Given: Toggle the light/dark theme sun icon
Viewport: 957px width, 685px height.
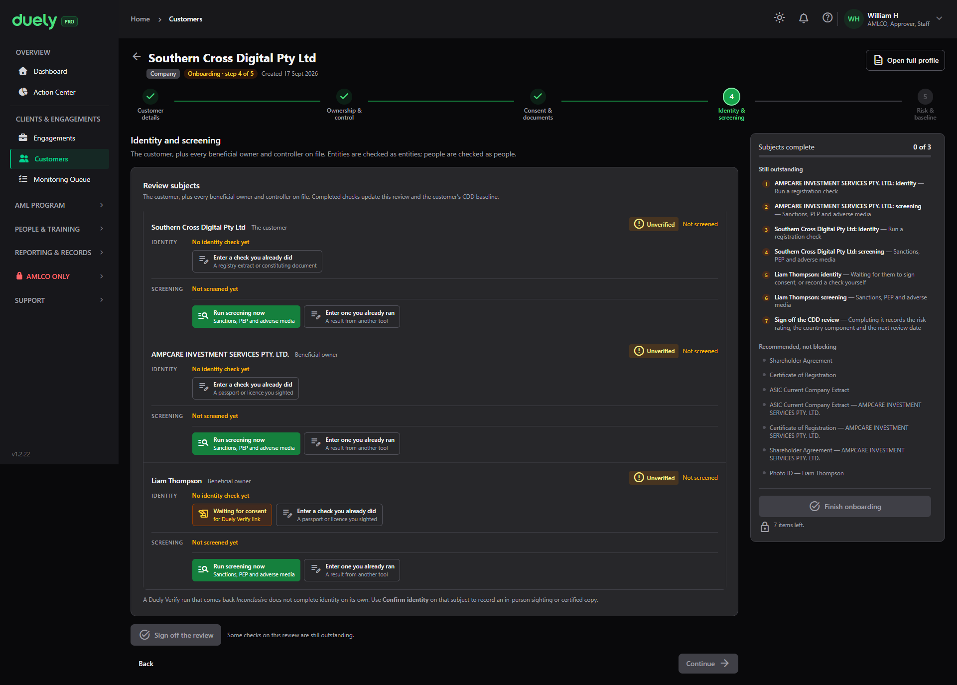Looking at the screenshot, I should [780, 18].
